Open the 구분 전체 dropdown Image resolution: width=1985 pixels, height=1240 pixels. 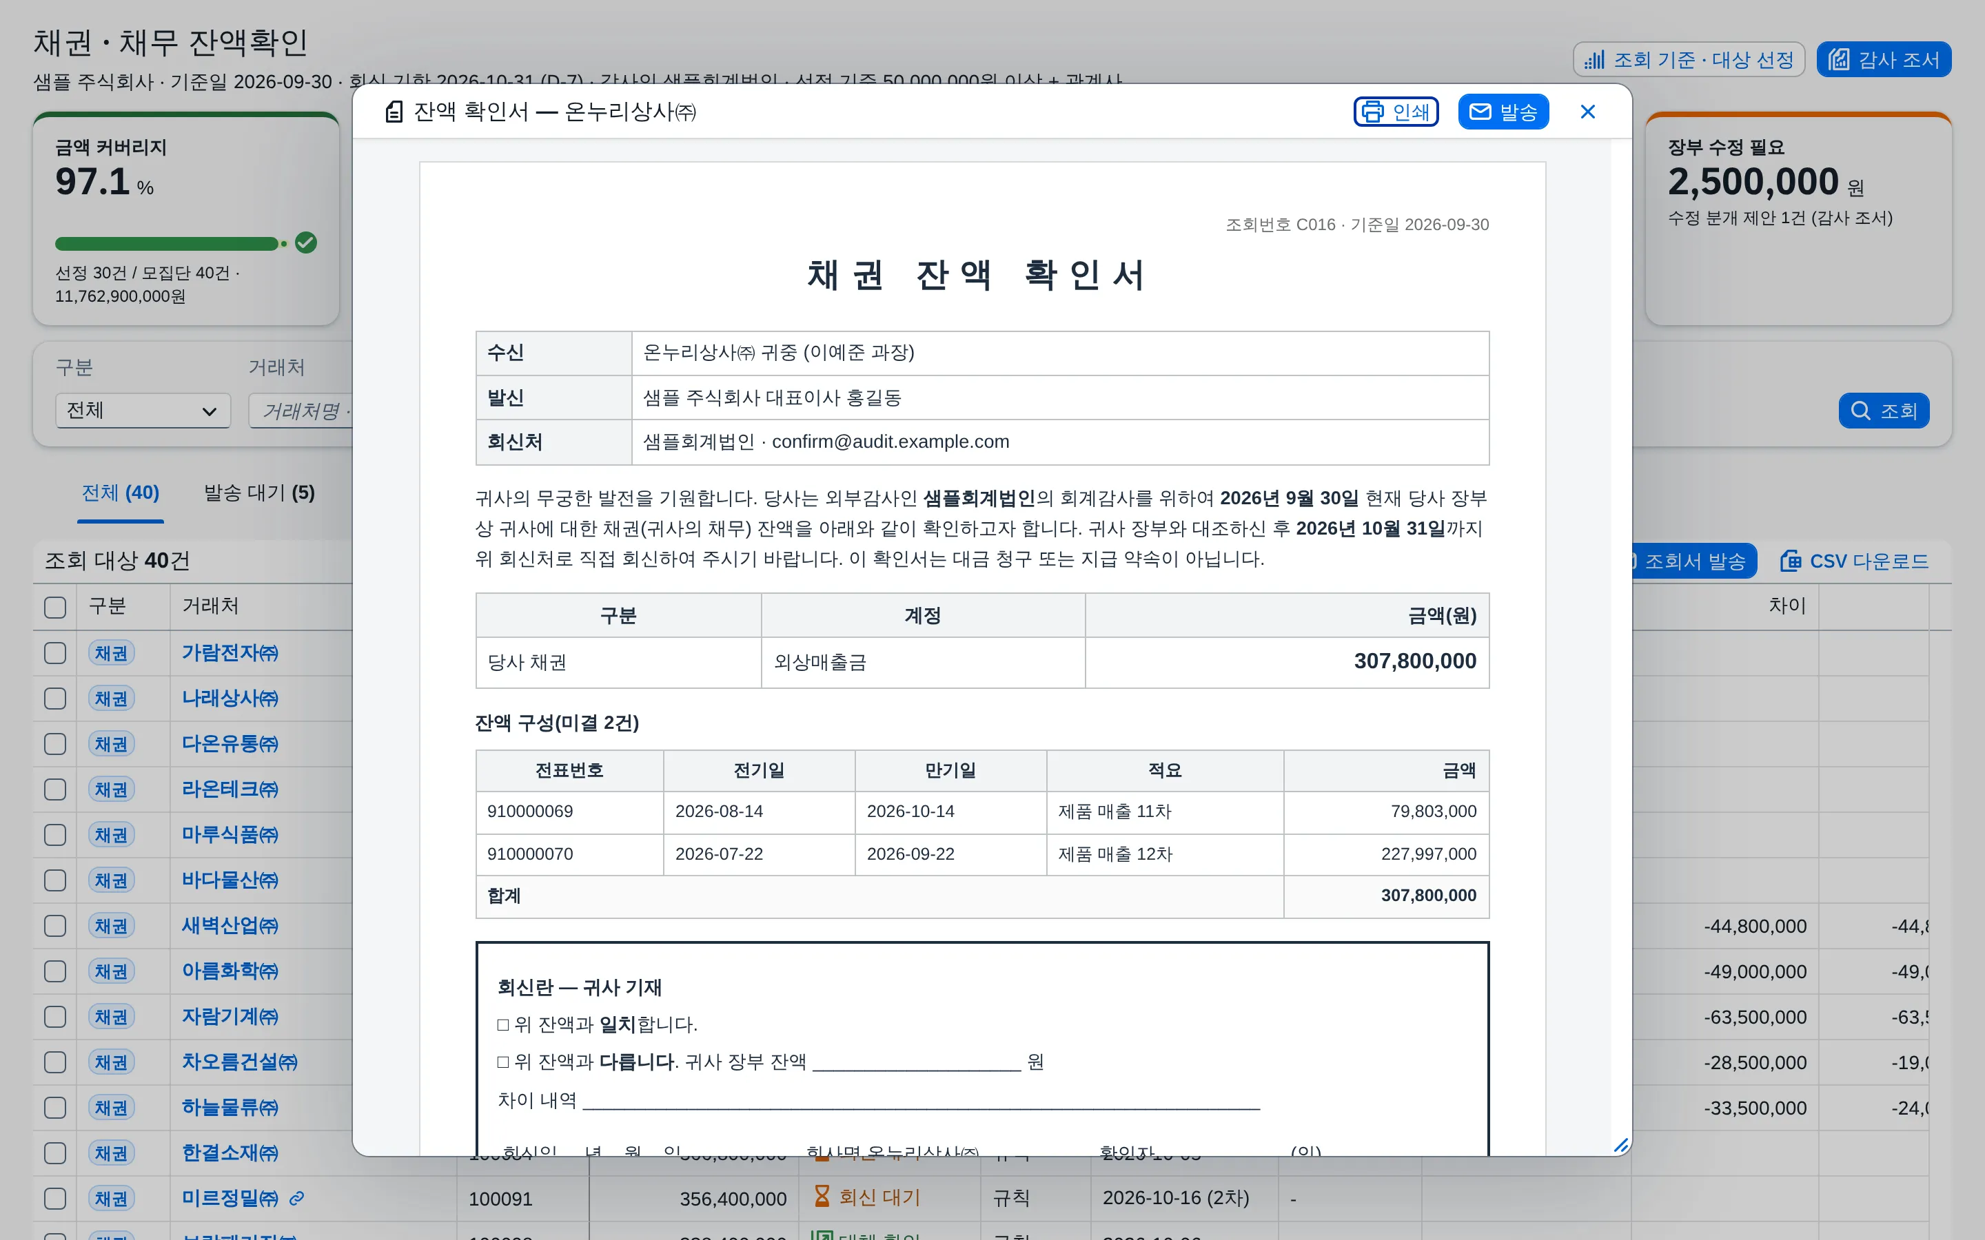click(143, 410)
